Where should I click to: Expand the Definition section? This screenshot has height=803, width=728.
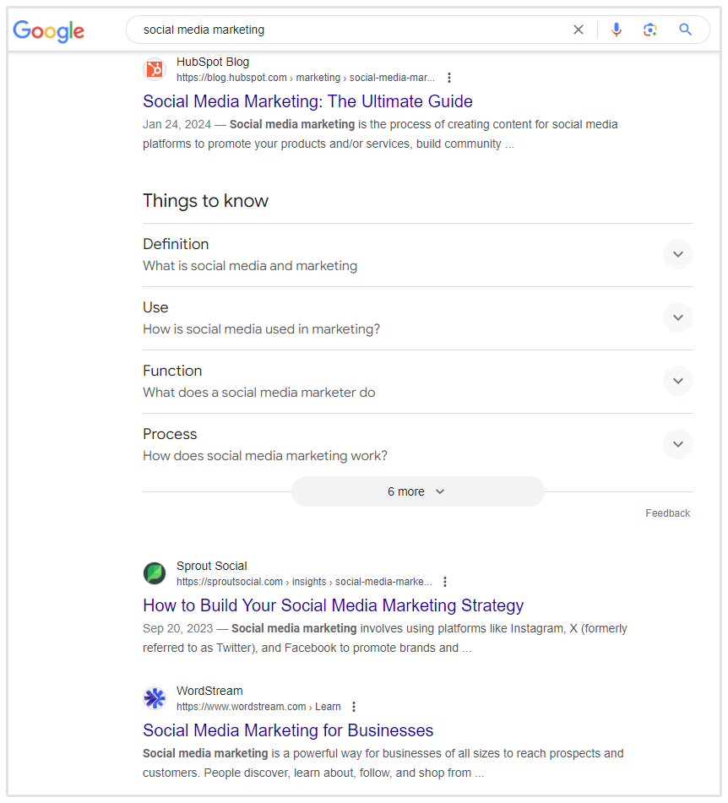click(677, 254)
